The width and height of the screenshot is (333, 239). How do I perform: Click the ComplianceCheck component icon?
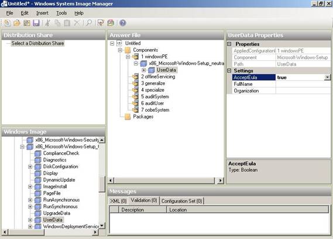[x=38, y=153]
